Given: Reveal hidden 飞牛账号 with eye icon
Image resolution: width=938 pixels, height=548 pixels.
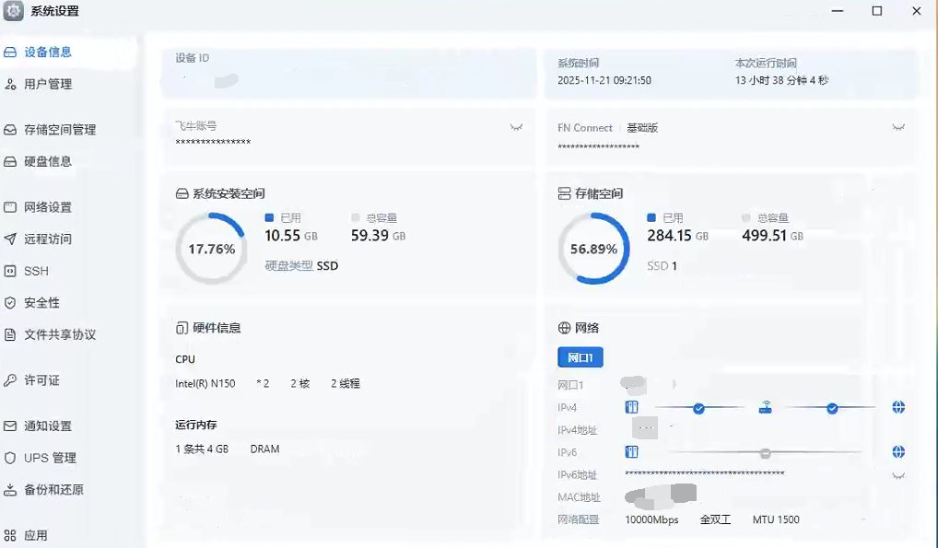Looking at the screenshot, I should tap(516, 127).
